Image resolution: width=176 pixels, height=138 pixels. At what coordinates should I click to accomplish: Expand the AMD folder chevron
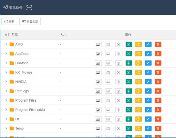point(6,44)
